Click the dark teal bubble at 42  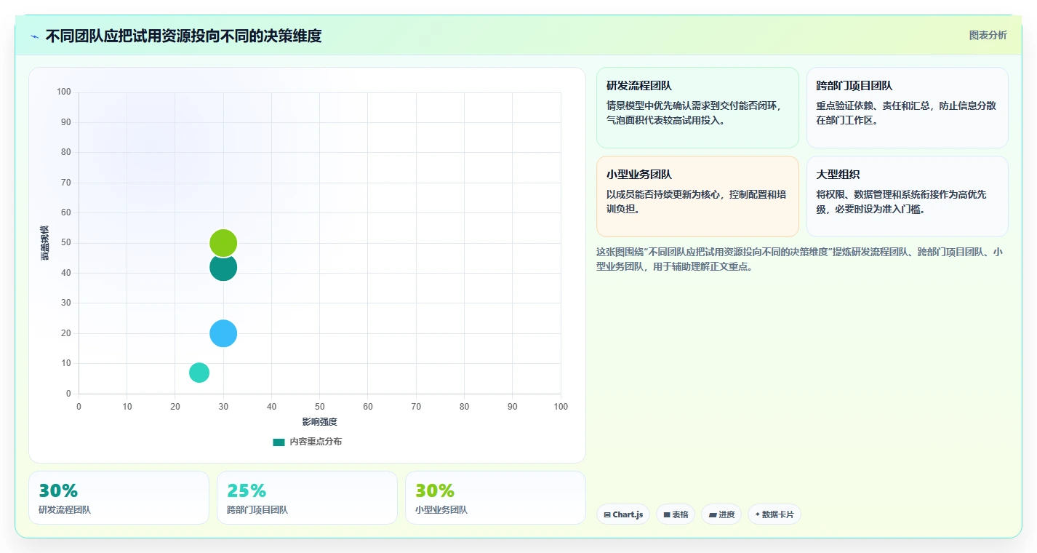[x=223, y=267]
